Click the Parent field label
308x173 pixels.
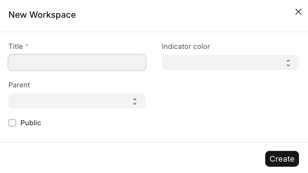(x=19, y=85)
